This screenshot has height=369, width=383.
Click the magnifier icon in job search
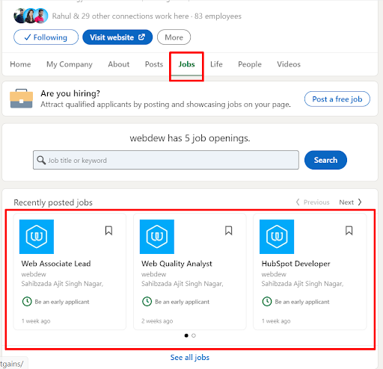(41, 160)
